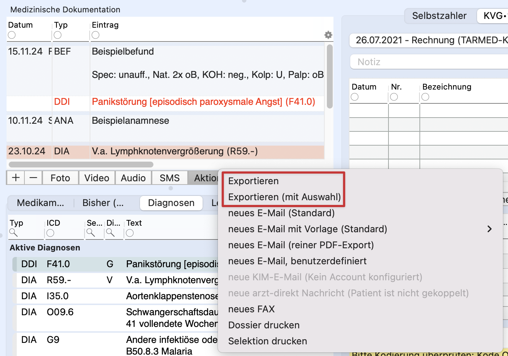This screenshot has height=356, width=508.
Task: Open the 26.07.2021 Rechnung dropdown
Action: 429,40
